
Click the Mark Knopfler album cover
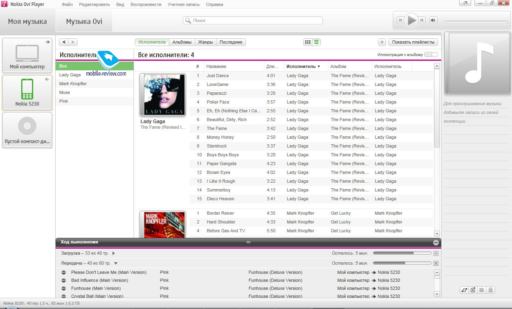click(163, 224)
